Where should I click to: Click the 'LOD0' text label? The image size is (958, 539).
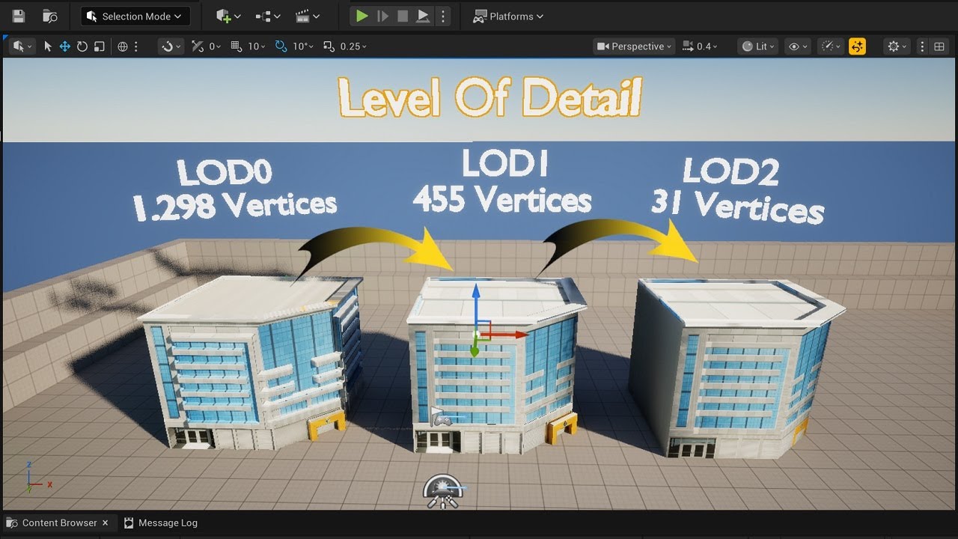(225, 174)
